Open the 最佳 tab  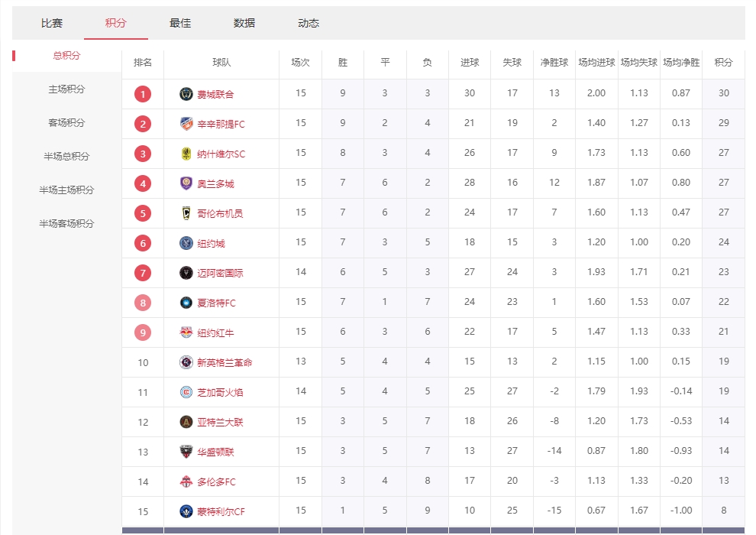[180, 23]
